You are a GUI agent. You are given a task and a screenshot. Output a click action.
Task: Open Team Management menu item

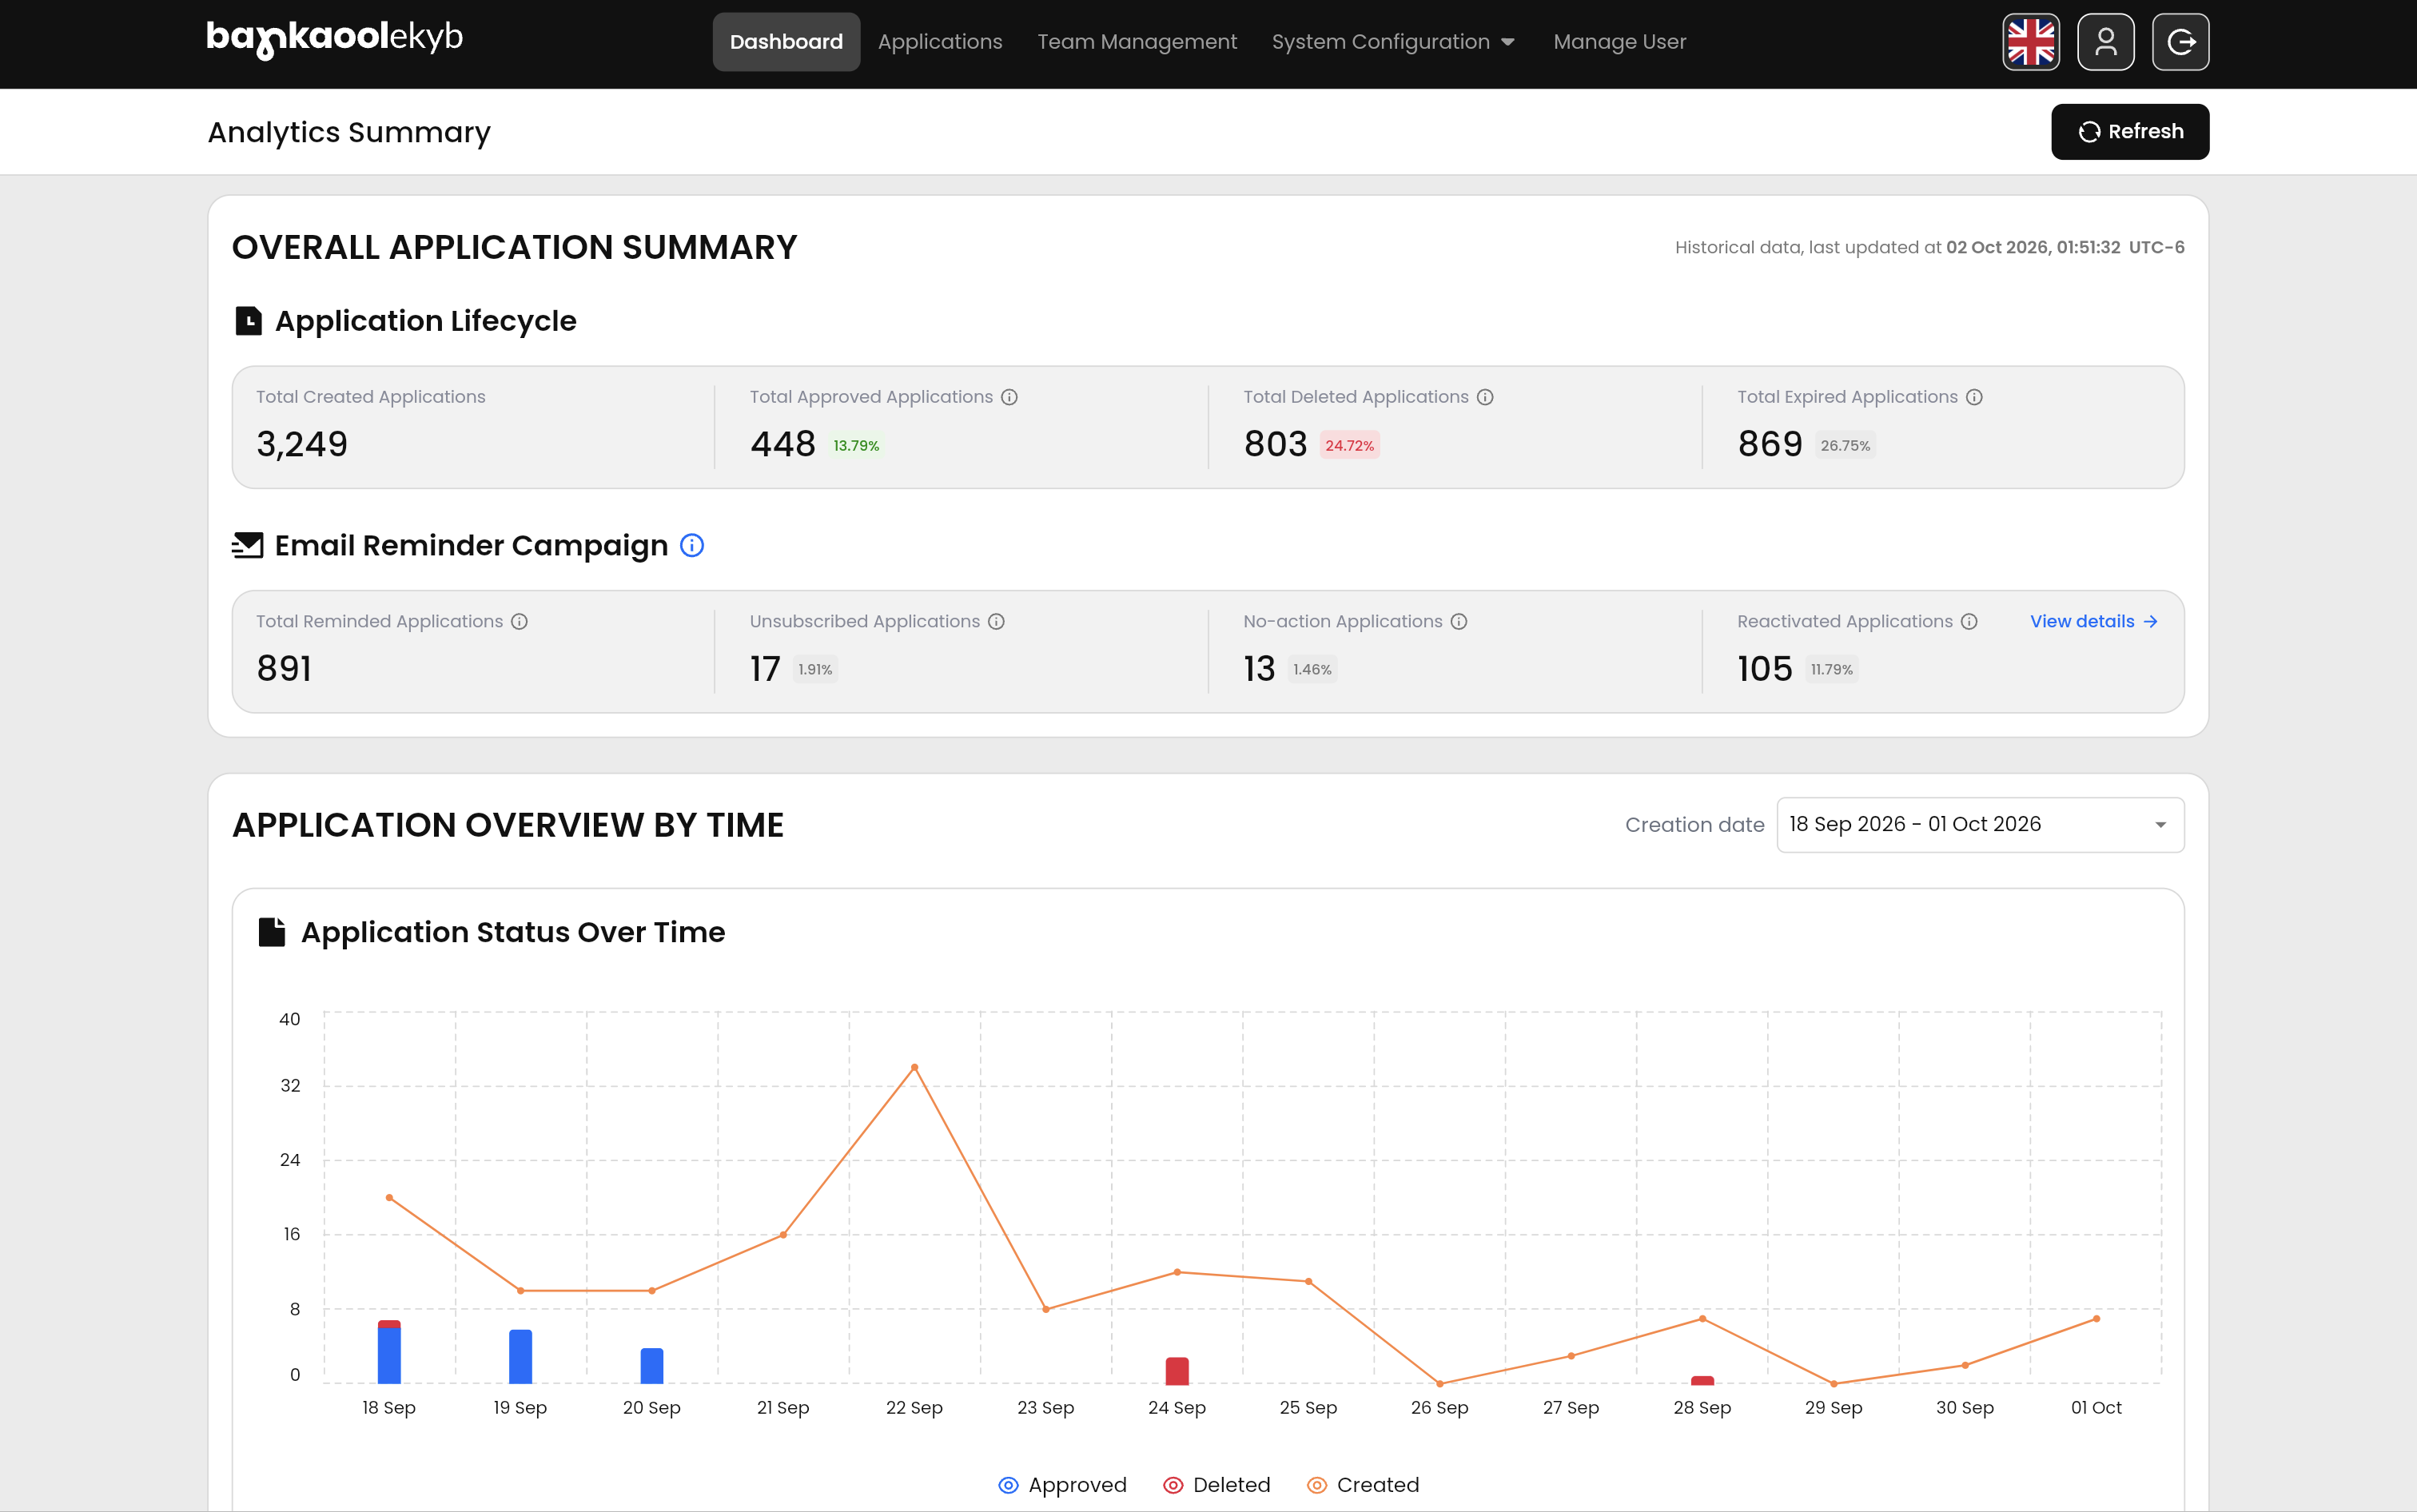(x=1137, y=42)
